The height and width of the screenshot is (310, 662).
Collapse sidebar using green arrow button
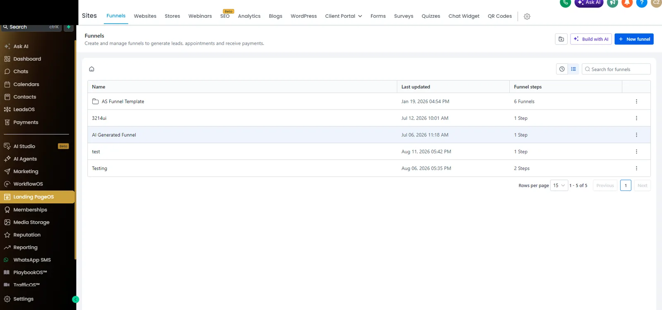coord(75,299)
